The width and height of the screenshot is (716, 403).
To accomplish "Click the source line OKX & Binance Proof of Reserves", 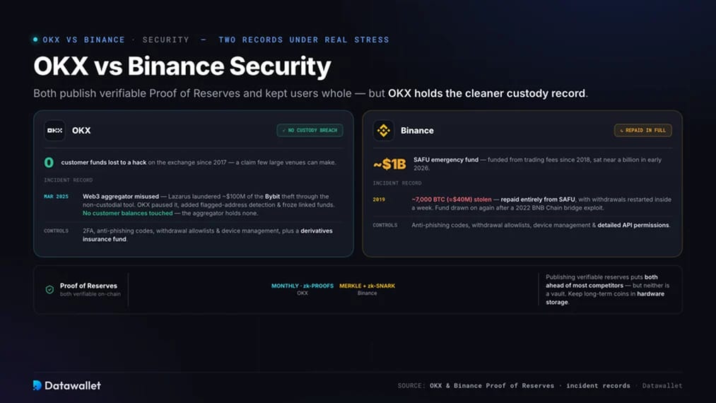I will 492,385.
